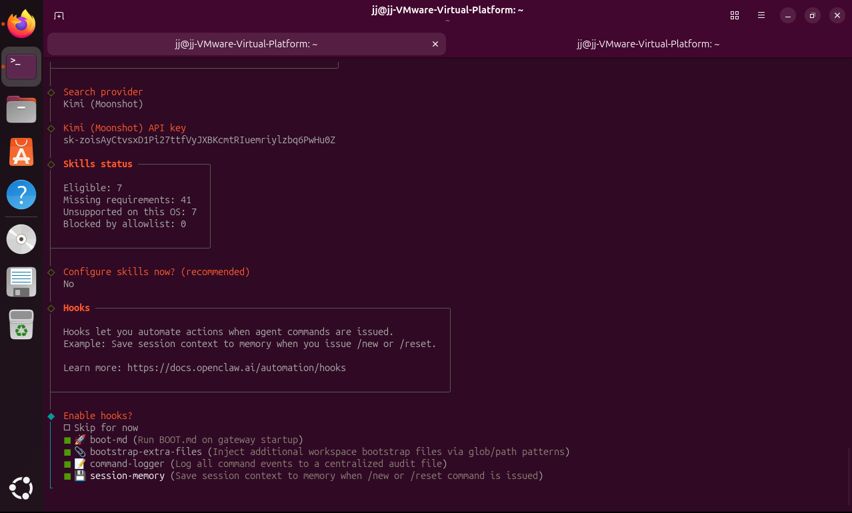Open the terminal tab overview grid

735,15
